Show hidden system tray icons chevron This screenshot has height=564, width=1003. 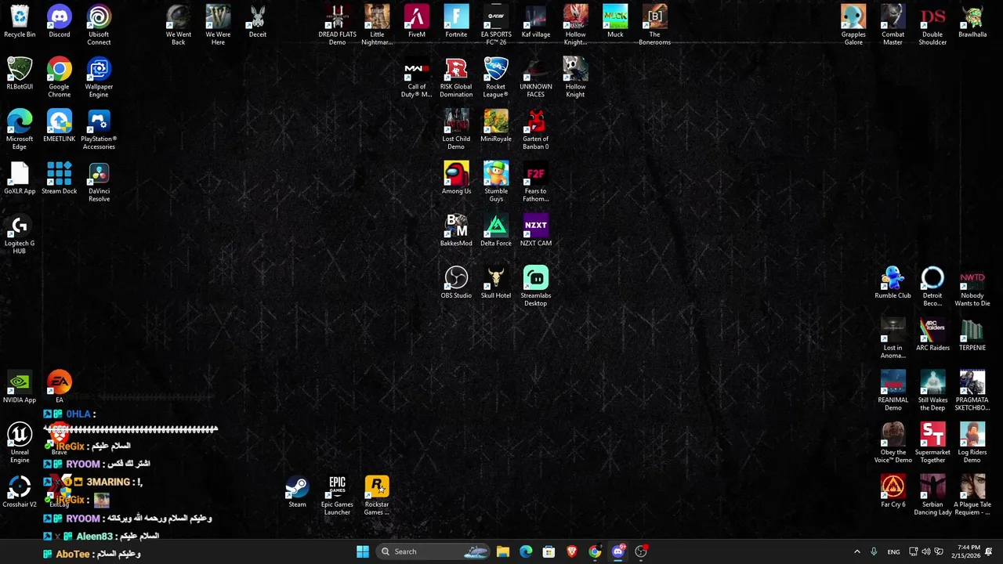pyautogui.click(x=856, y=551)
